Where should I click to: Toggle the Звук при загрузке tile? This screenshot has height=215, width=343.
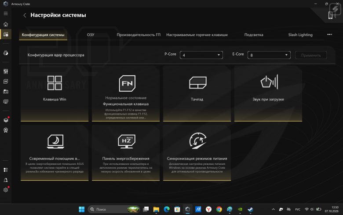pos(268,93)
